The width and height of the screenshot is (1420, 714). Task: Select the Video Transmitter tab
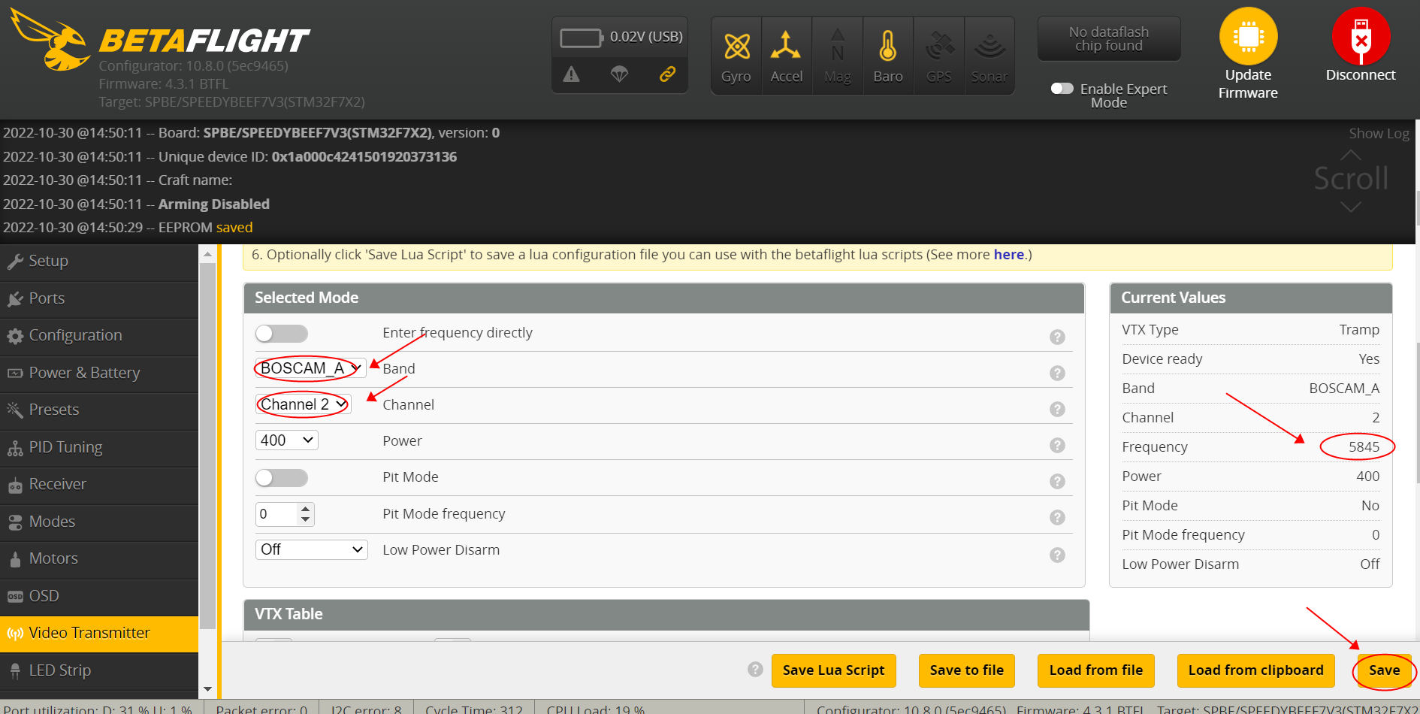[x=99, y=633]
